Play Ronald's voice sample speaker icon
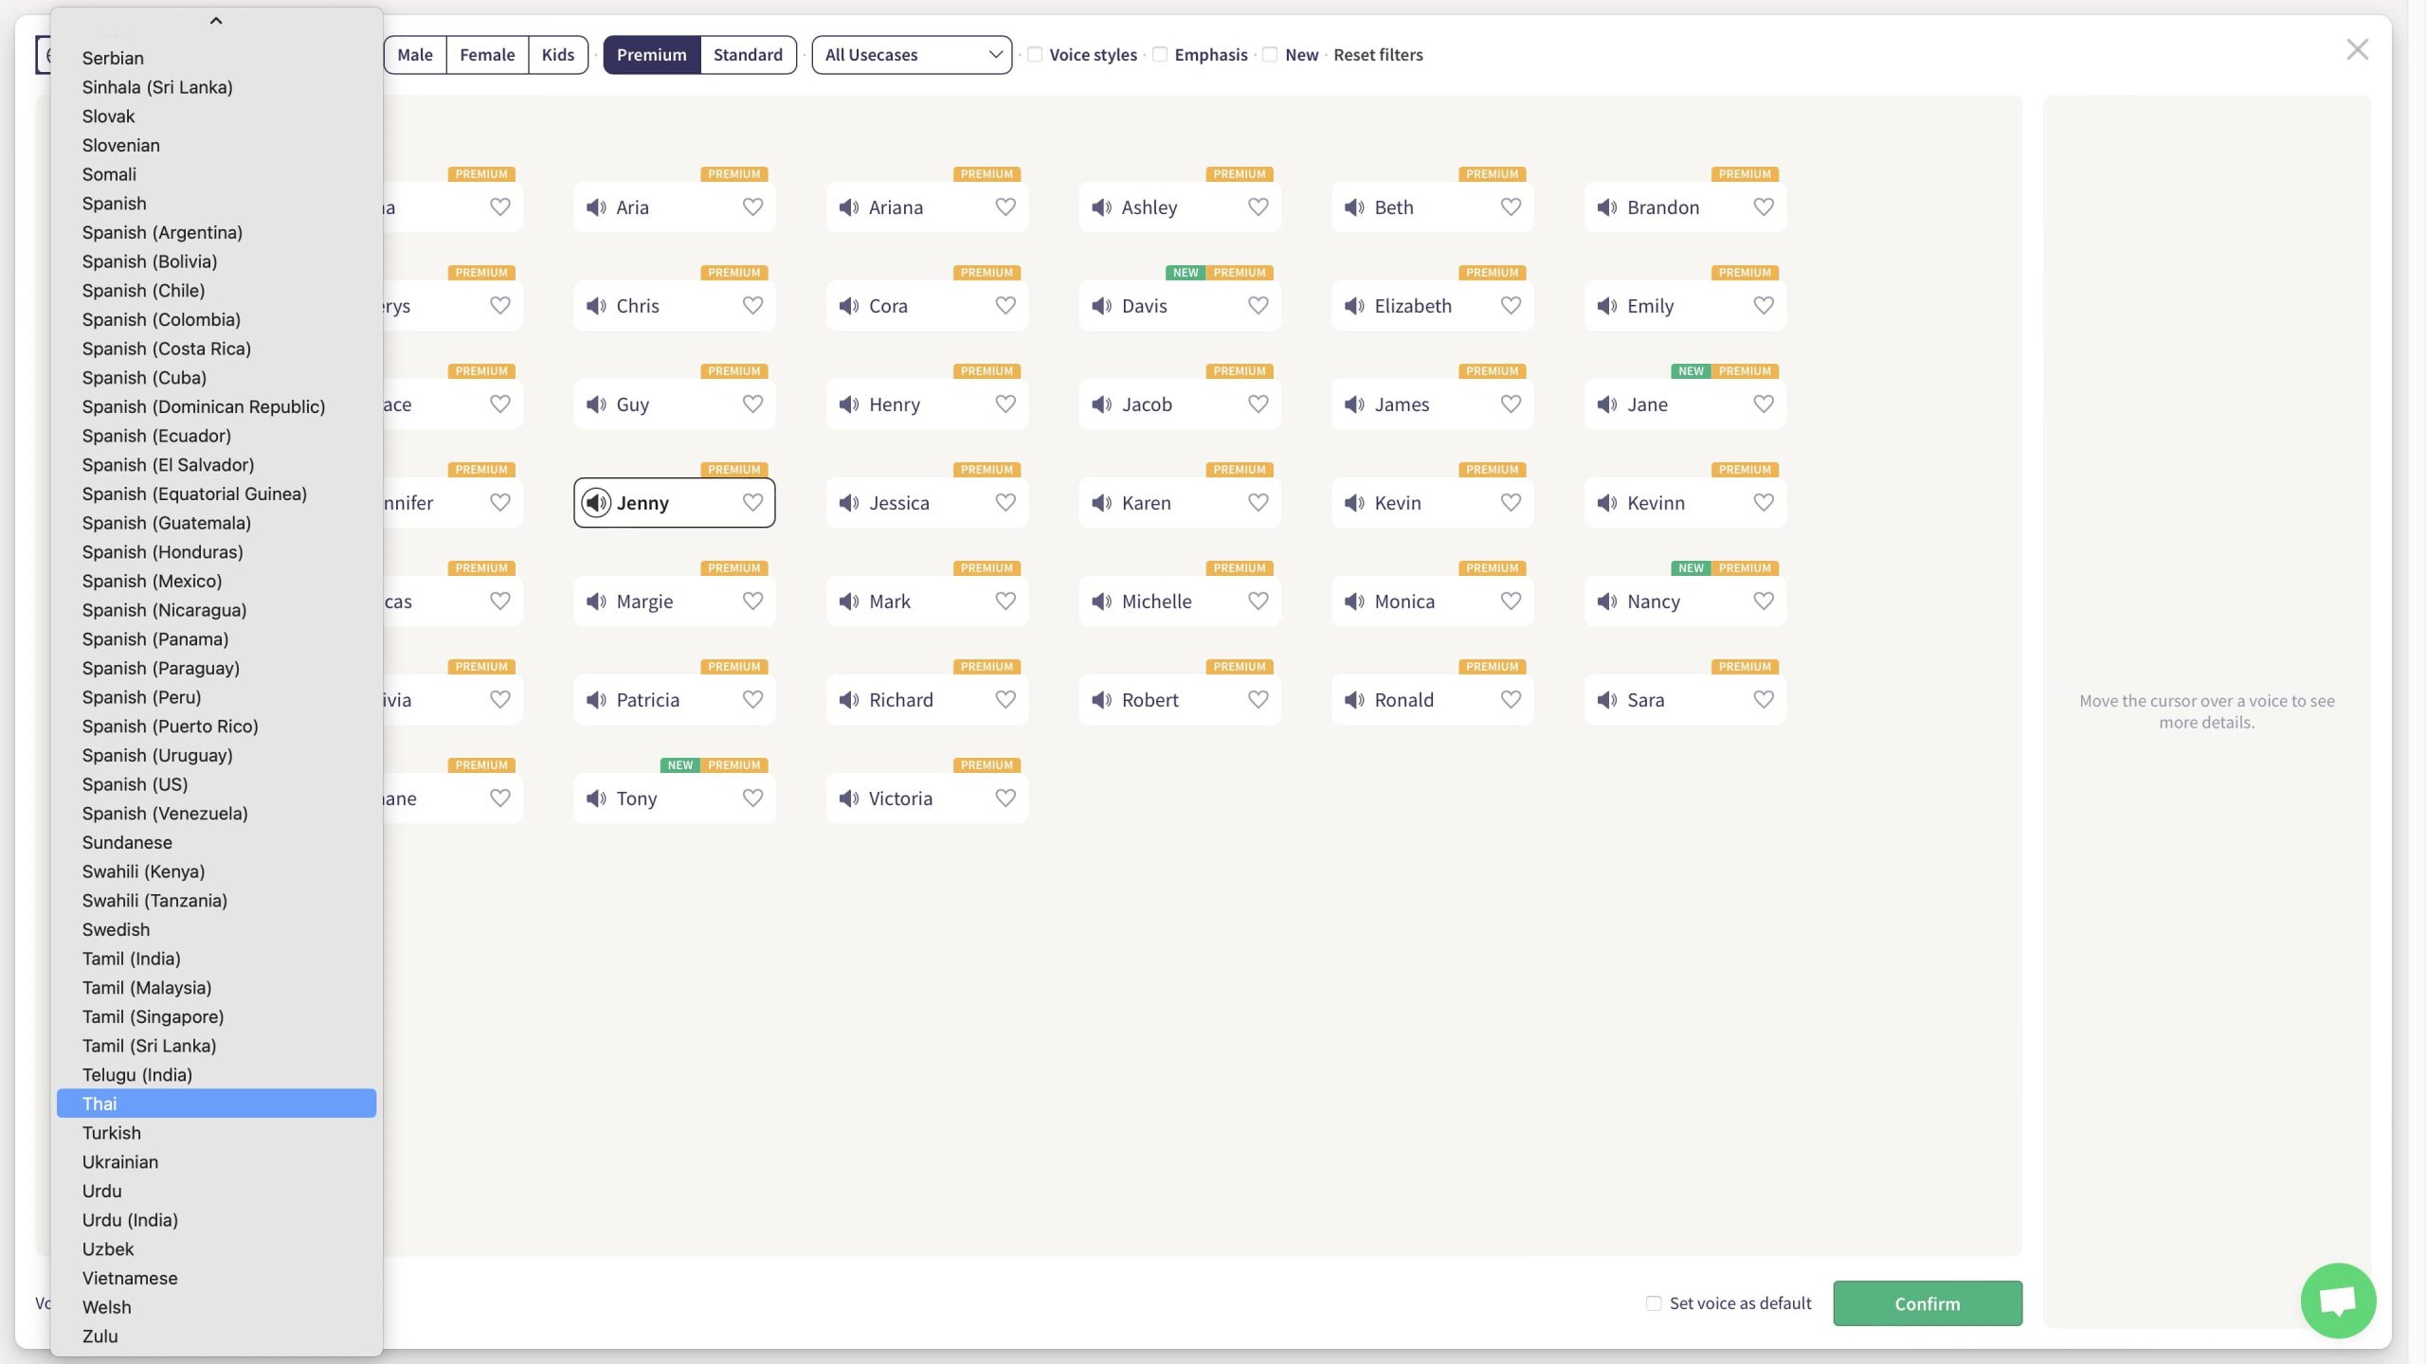Image resolution: width=2426 pixels, height=1364 pixels. [1354, 700]
